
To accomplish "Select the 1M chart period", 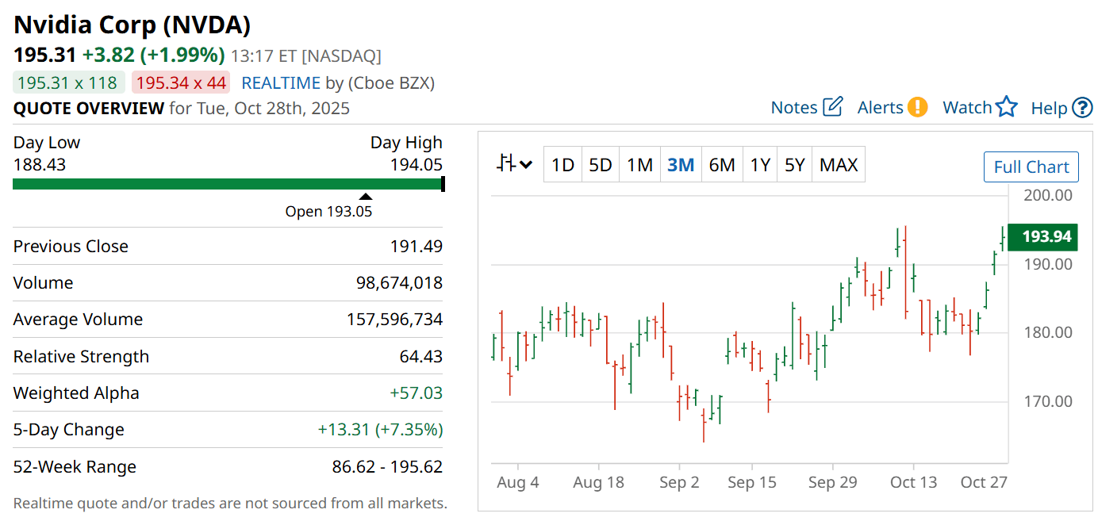I will coord(639,165).
